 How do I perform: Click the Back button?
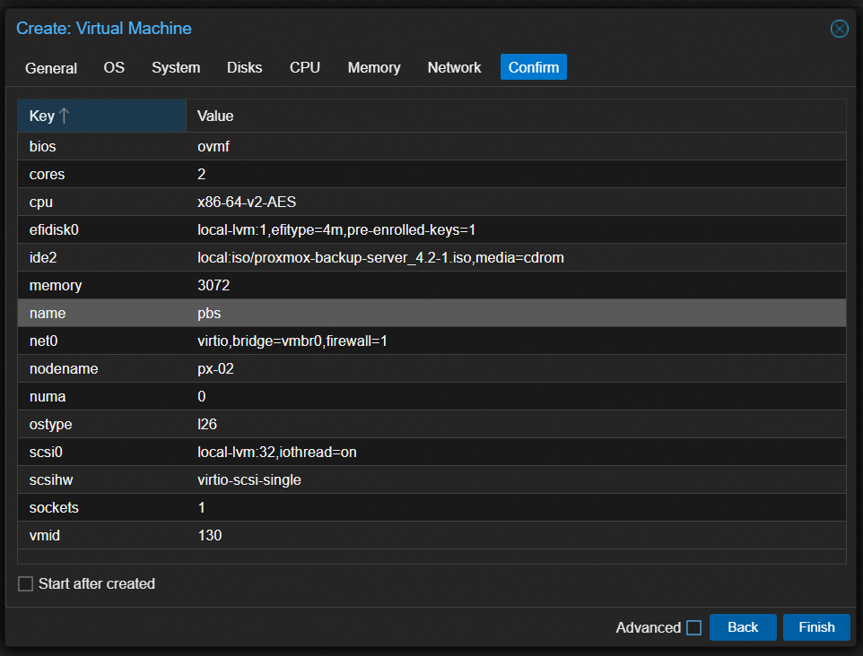(x=743, y=627)
